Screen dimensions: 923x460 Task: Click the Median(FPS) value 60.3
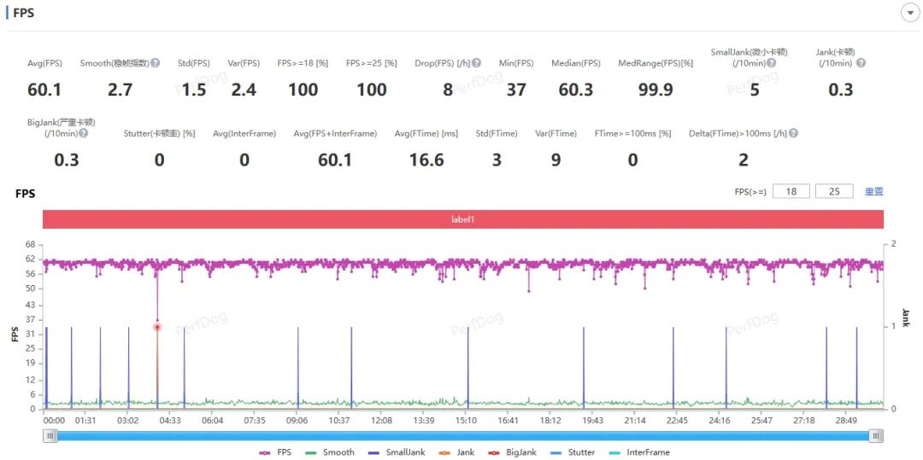575,90
